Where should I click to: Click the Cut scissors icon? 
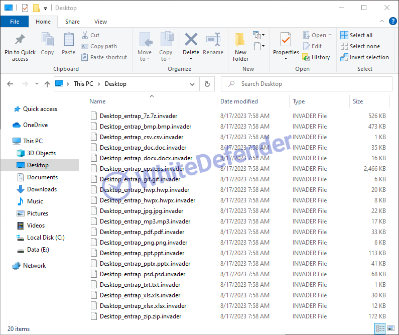point(85,35)
